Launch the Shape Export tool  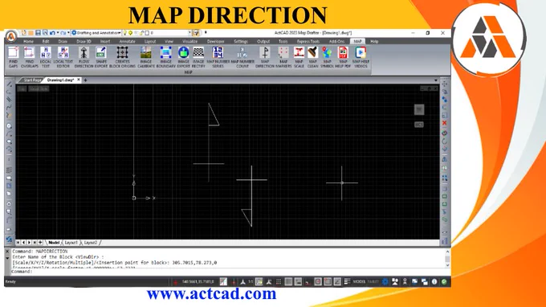coord(101,57)
